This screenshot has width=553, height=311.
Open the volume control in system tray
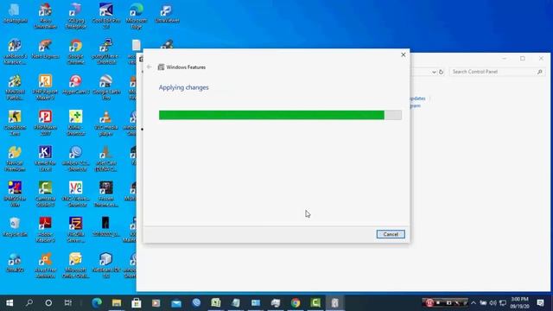pos(493,302)
